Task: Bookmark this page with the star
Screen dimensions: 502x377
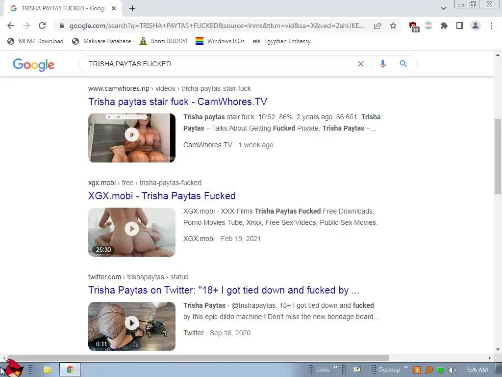Action: pyautogui.click(x=393, y=26)
